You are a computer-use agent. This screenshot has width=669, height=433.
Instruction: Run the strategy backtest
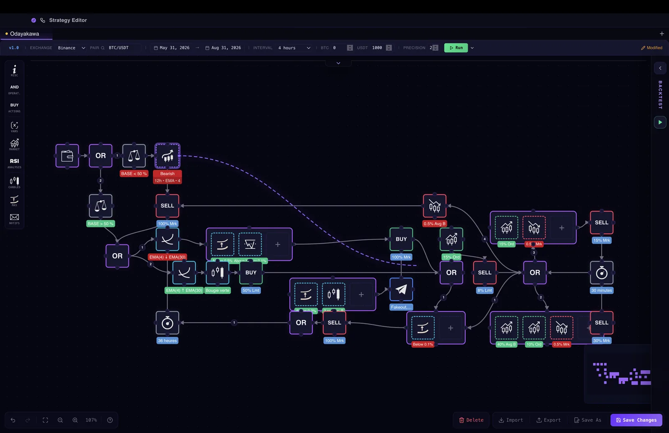[x=456, y=48]
